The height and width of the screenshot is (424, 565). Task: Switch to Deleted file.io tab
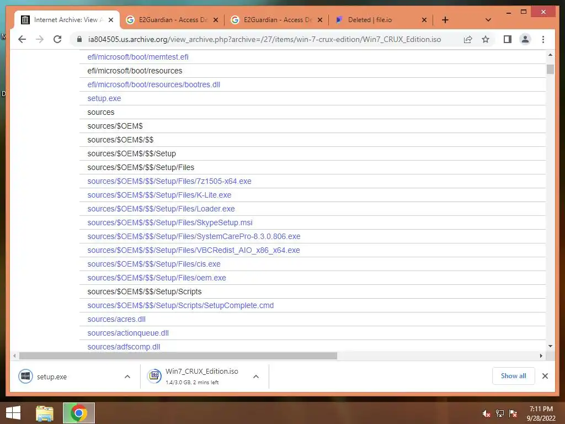(381, 20)
